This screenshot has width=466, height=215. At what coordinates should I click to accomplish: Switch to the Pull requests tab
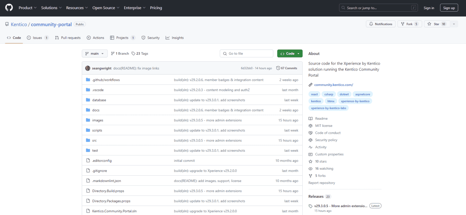[x=68, y=38]
